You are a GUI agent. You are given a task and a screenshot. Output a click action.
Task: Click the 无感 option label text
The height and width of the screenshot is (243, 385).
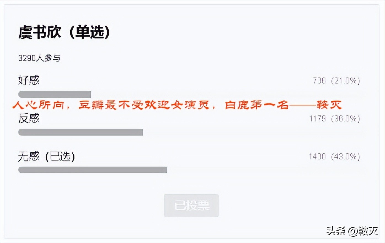point(29,156)
